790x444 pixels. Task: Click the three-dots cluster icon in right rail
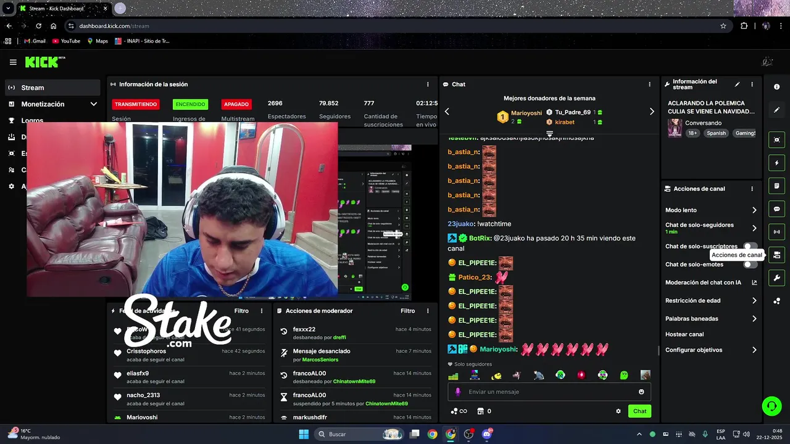776,301
